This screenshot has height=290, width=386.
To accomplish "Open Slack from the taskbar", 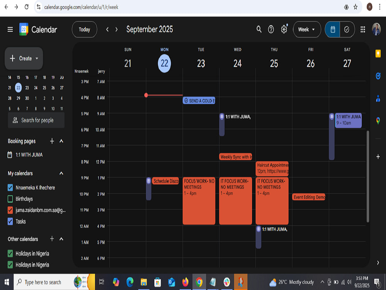I will coord(227,282).
